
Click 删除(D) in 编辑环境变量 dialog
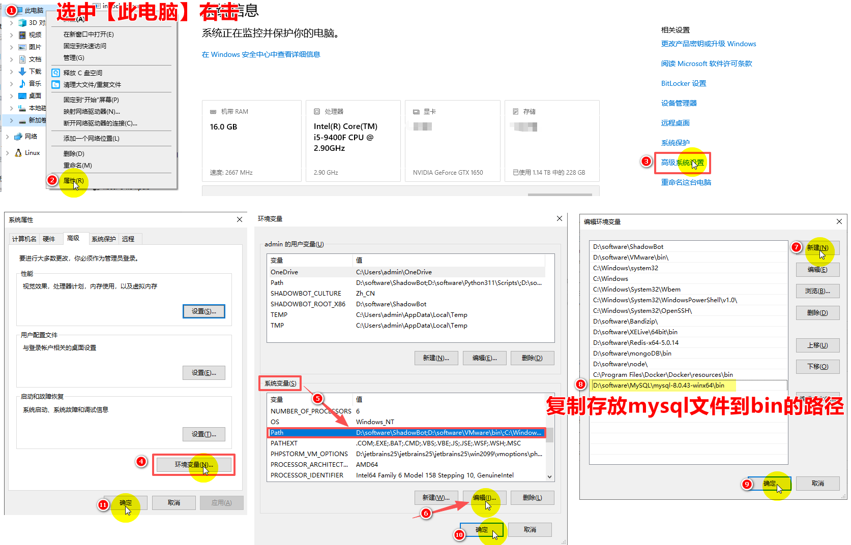817,313
